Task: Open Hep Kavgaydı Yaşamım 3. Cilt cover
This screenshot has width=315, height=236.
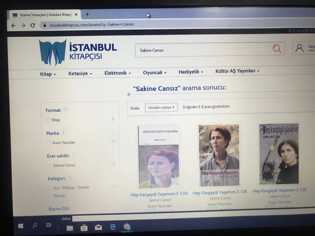Action: 219,155
